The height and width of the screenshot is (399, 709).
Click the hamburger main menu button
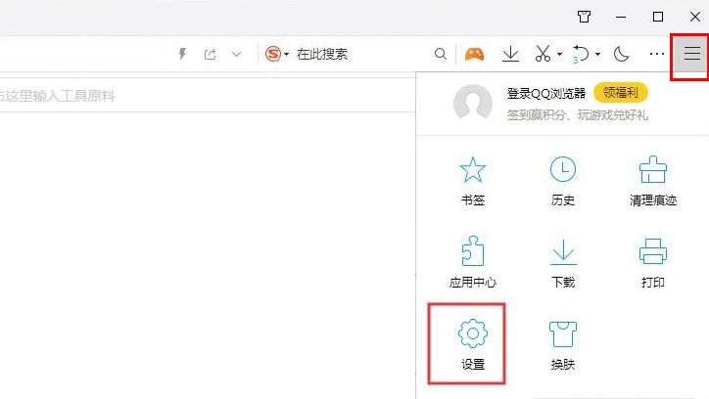691,55
